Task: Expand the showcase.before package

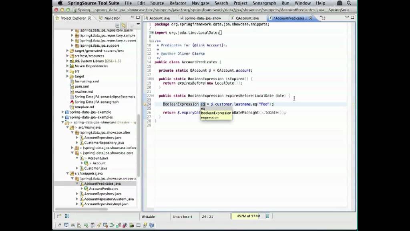Action: (x=72, y=148)
